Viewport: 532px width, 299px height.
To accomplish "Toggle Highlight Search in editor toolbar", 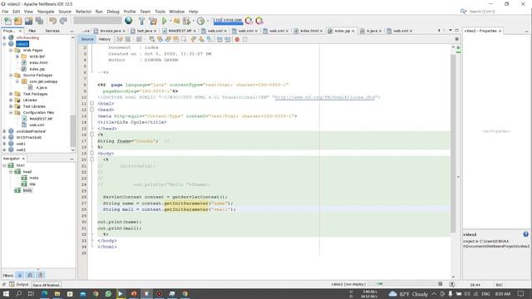I will click(176, 39).
